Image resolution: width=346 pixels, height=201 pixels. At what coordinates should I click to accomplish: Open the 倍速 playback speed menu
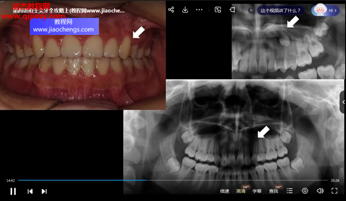click(224, 191)
